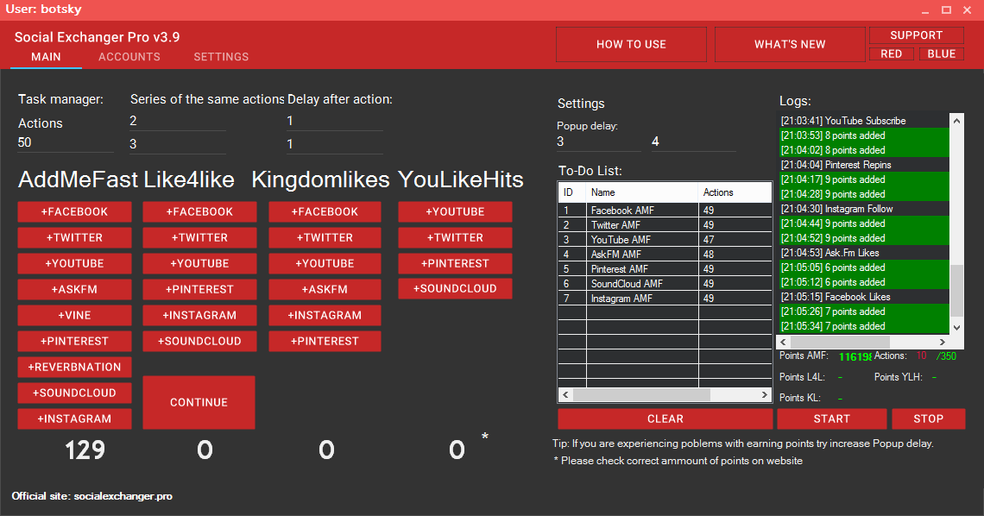This screenshot has height=516, width=984.
Task: Select Facebook AMF row in To-Do list
Action: (665, 210)
